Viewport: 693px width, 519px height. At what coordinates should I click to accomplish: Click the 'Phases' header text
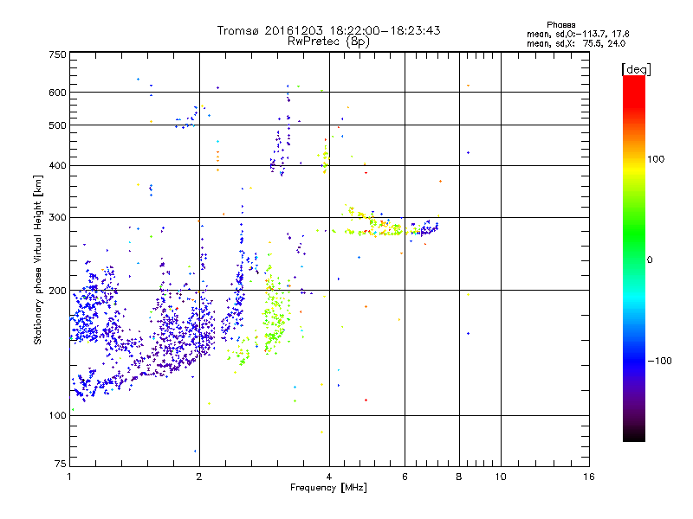coord(560,25)
